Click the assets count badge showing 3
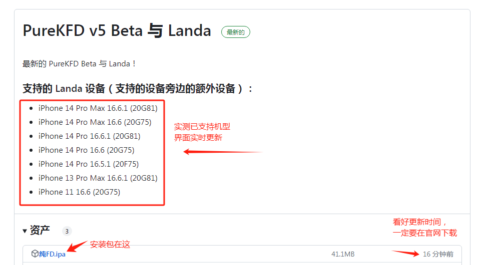This screenshot has height=265, width=489. pyautogui.click(x=67, y=231)
